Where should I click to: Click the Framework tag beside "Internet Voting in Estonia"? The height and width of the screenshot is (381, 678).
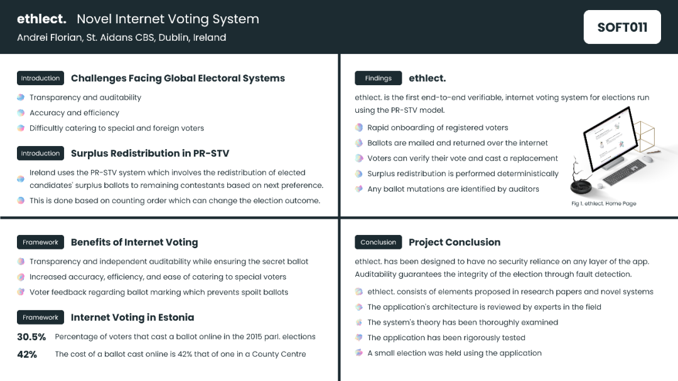point(40,318)
